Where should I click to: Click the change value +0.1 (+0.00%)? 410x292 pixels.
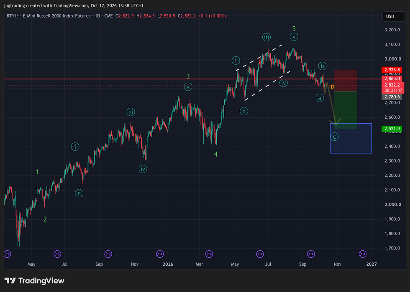click(x=212, y=16)
